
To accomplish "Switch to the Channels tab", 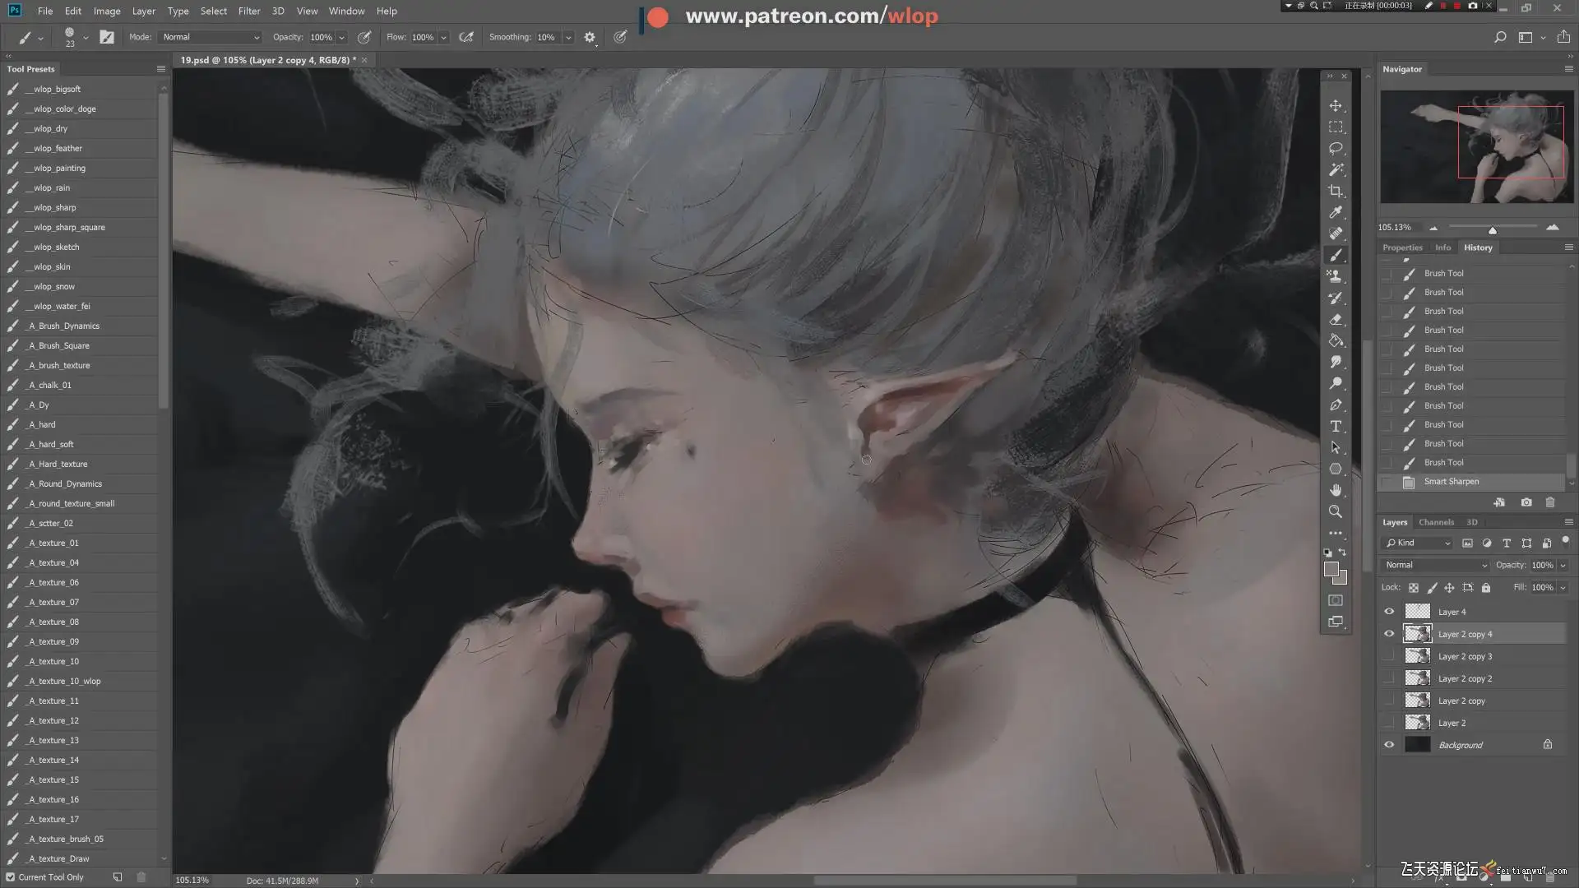I will 1436,522.
